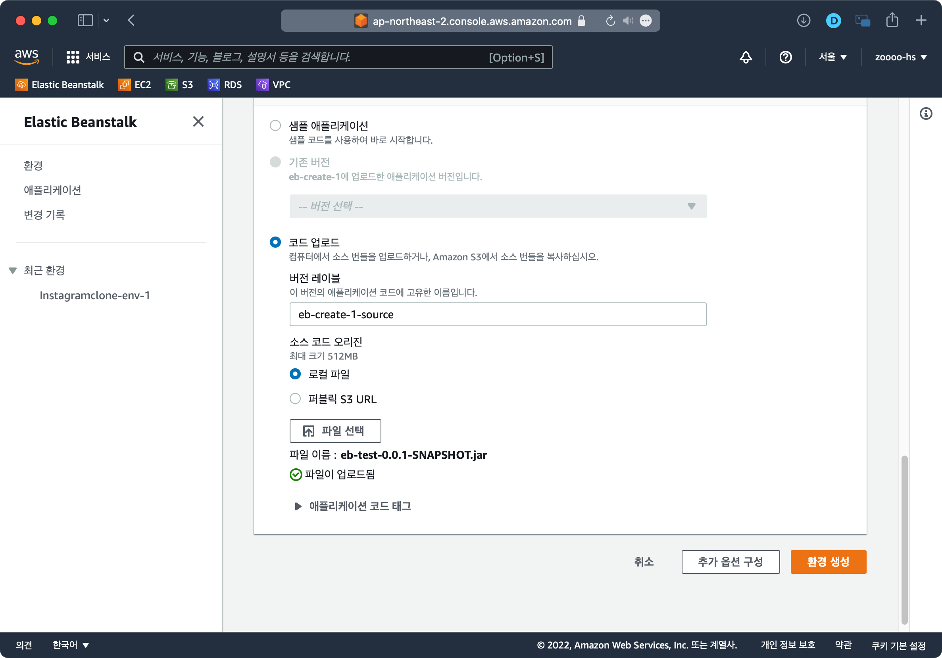Open the RDS favorite shortcut
The width and height of the screenshot is (942, 658).
(225, 85)
